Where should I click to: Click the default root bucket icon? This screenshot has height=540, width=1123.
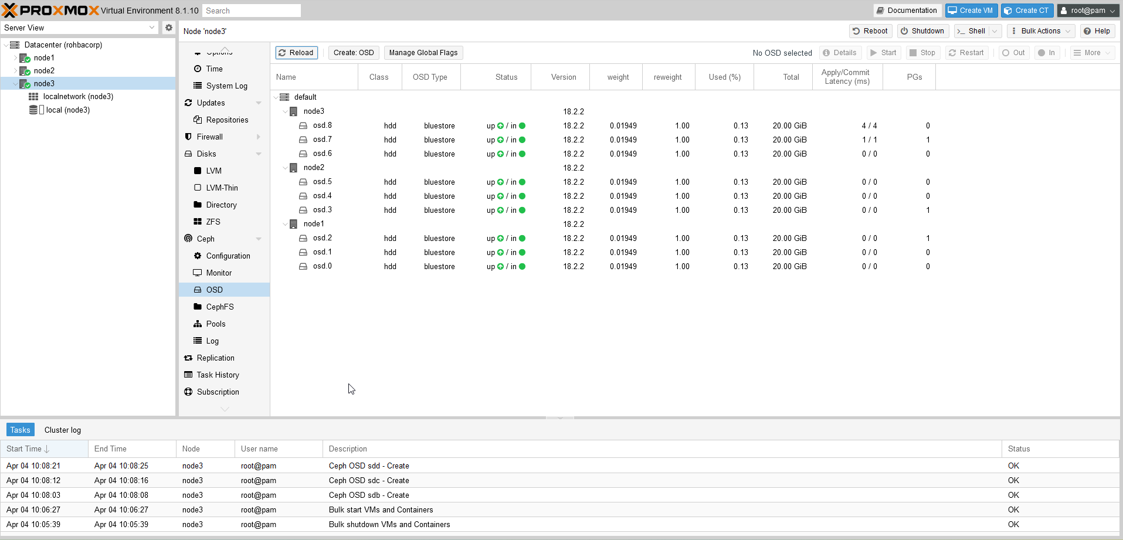click(x=284, y=97)
